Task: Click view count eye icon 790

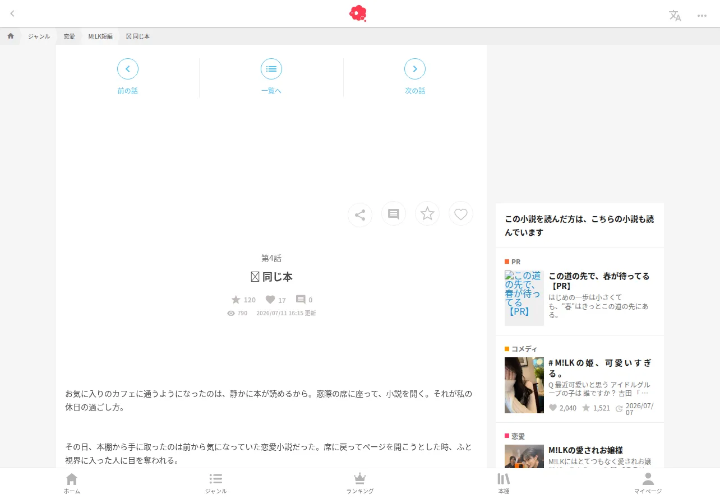Action: [x=237, y=313]
